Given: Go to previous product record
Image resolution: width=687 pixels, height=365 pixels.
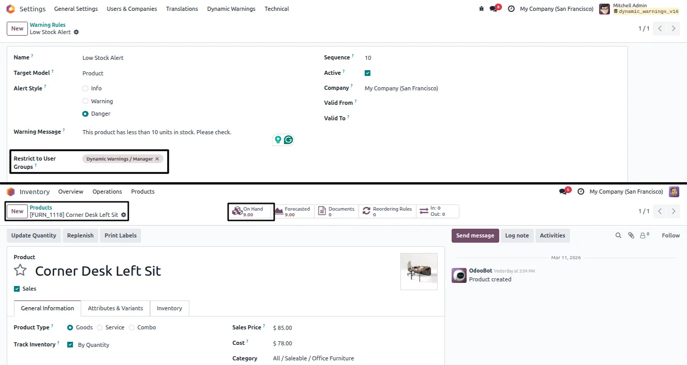Looking at the screenshot, I should (x=660, y=211).
